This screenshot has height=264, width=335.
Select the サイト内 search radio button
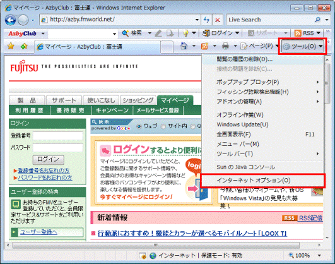(163, 126)
